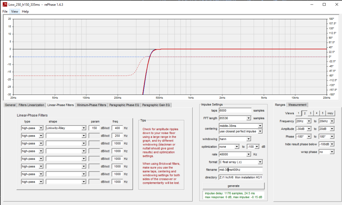Open the Linkwitz-Riley shape dropdown
Screen dimensions: 342x205
click(x=66, y=128)
